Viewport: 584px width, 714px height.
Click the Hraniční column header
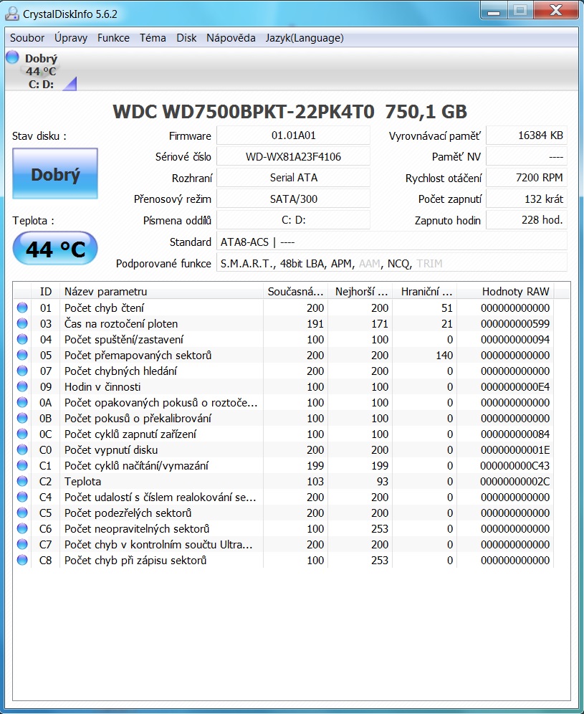pos(425,292)
